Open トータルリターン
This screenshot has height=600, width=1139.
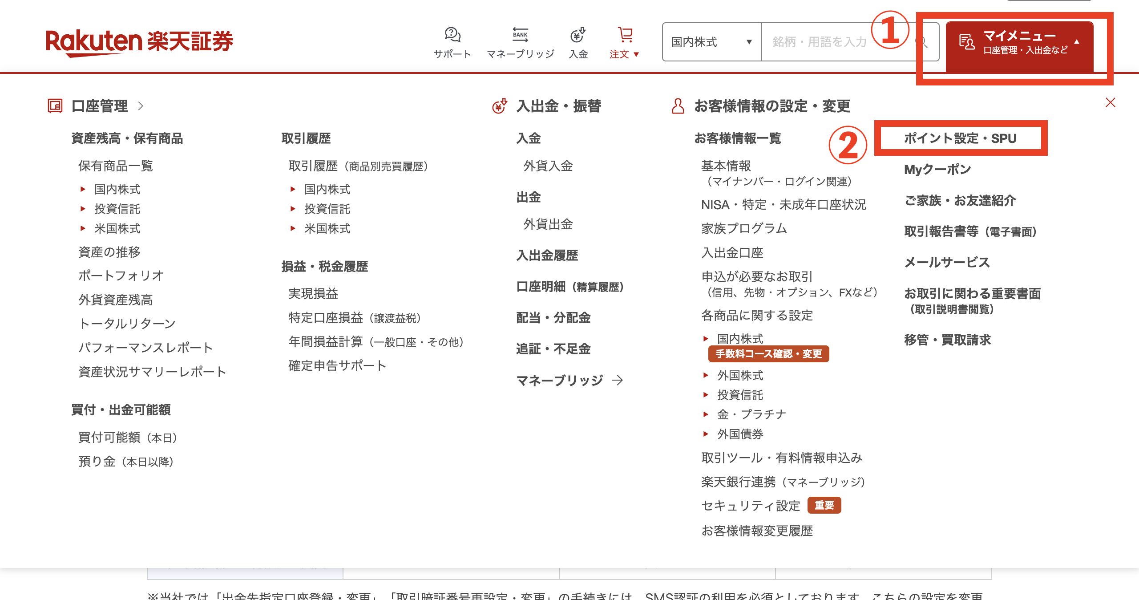point(127,324)
